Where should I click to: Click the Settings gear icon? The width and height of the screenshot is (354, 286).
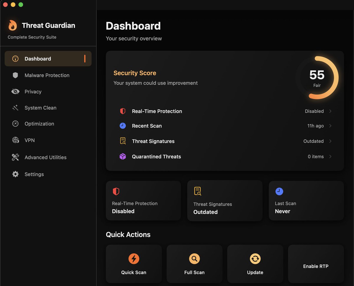pyautogui.click(x=15, y=174)
